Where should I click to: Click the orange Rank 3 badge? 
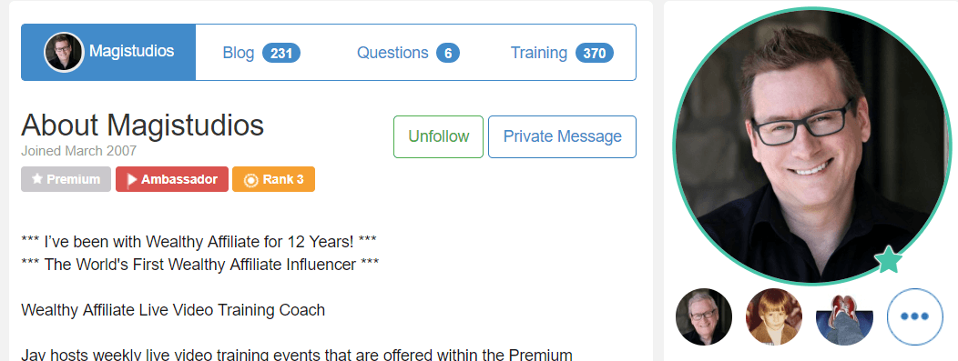pyautogui.click(x=274, y=179)
